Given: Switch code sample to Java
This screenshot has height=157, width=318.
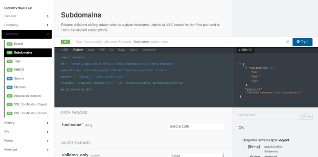Looking at the screenshot, I should 91,50.
